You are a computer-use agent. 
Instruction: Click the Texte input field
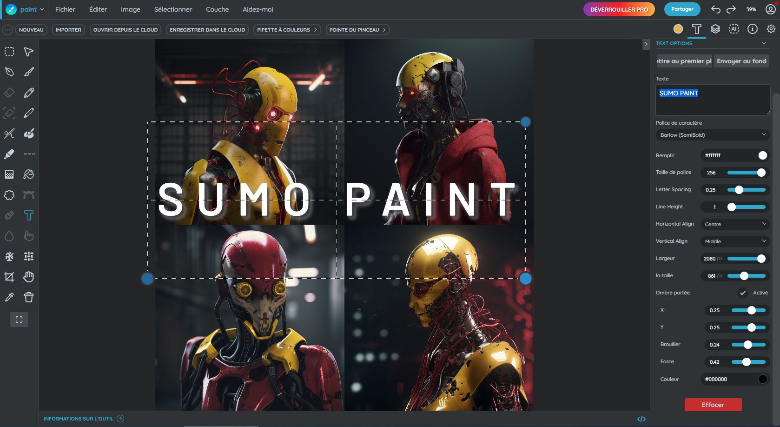click(x=713, y=100)
